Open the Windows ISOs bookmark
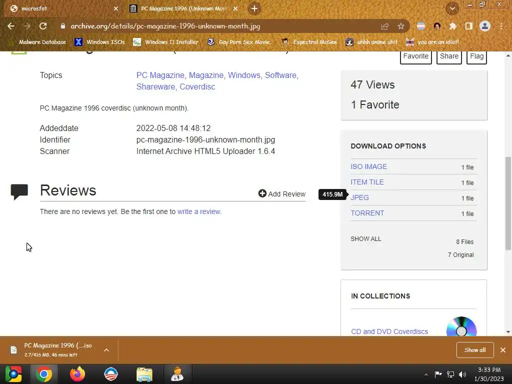 pos(99,42)
